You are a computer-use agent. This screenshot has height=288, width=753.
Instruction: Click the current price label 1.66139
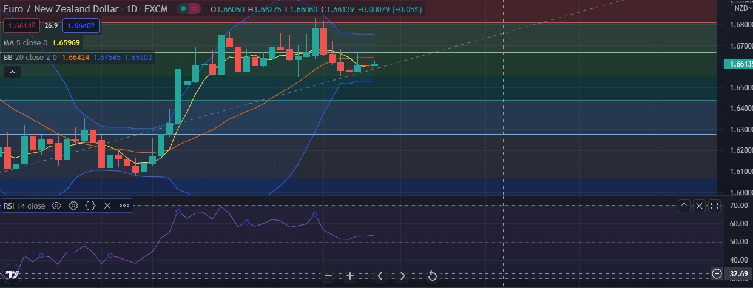click(x=738, y=64)
